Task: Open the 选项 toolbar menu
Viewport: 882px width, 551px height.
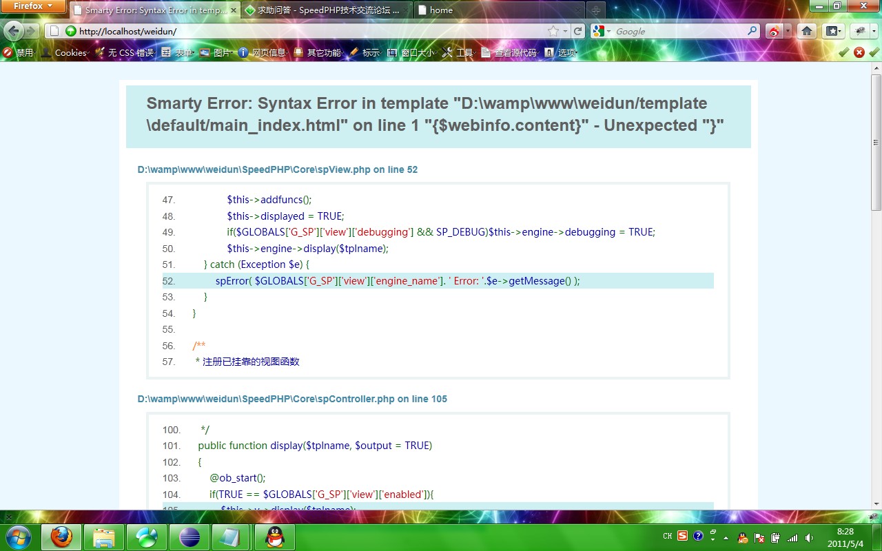Action: pyautogui.click(x=561, y=52)
